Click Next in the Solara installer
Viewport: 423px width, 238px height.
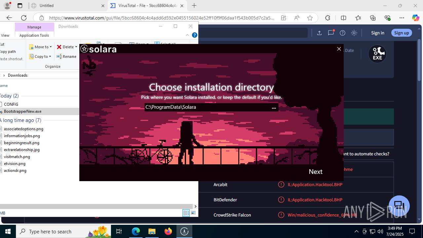point(315,172)
